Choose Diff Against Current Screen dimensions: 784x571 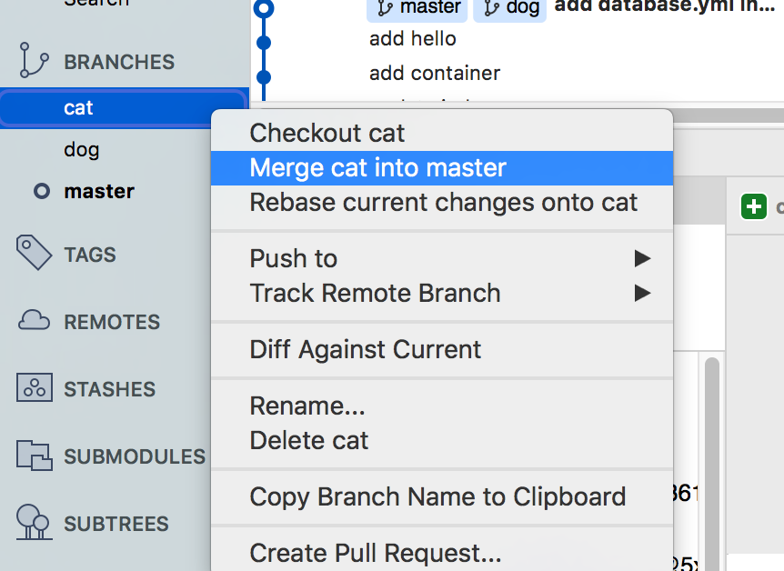coord(366,349)
